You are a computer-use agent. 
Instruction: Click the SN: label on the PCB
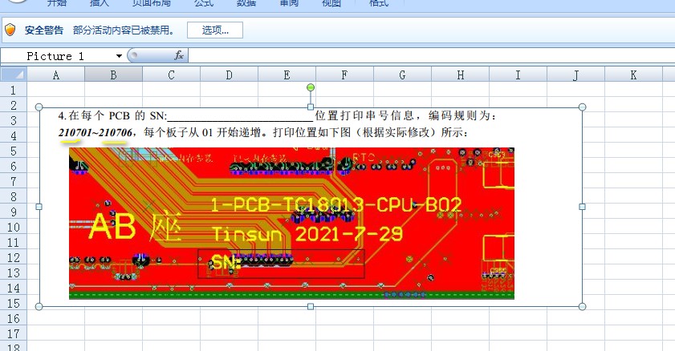(x=225, y=261)
